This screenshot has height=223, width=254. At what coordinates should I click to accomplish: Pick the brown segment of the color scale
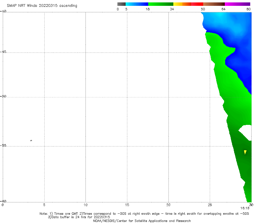[x=214, y=4]
